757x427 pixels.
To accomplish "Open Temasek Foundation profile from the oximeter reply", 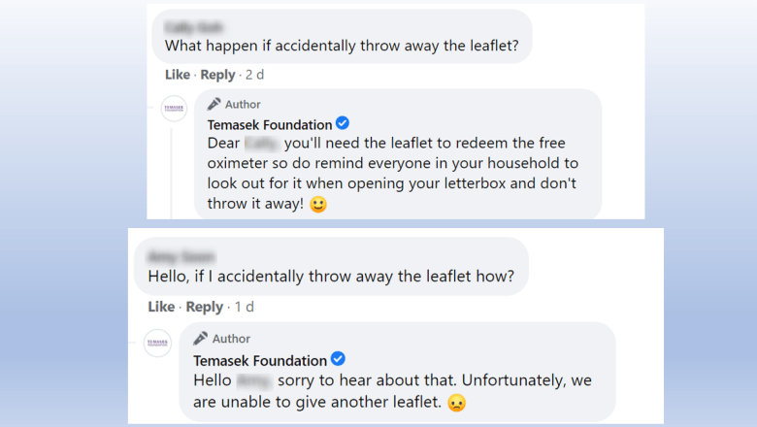I will [x=268, y=123].
